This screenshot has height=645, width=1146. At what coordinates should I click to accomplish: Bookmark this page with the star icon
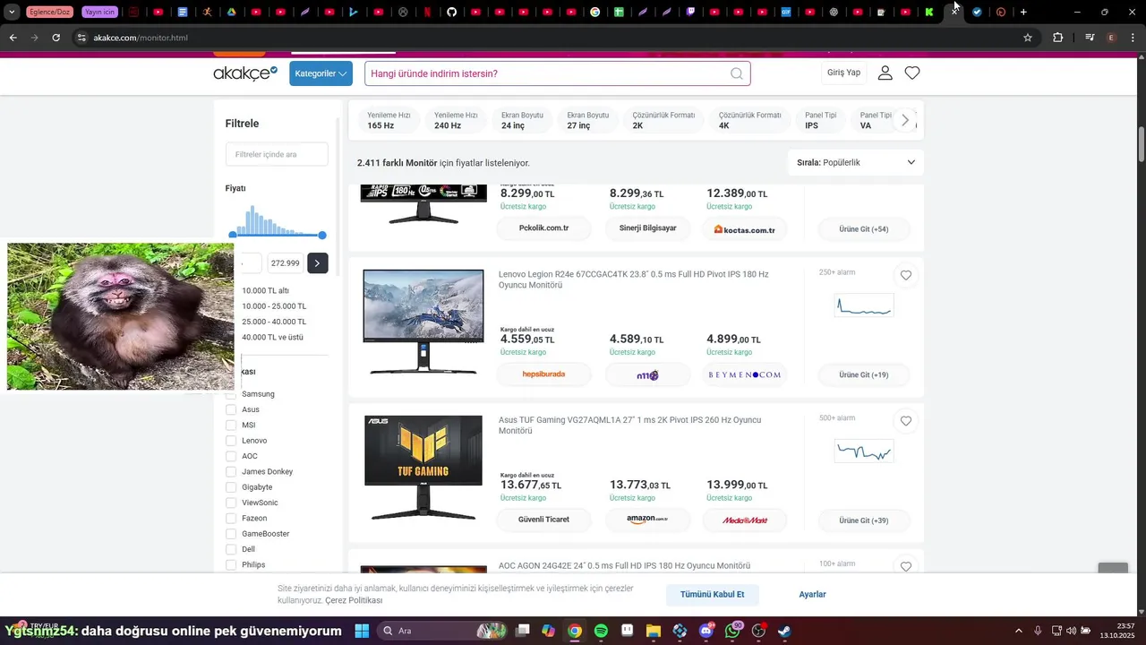tap(1028, 38)
